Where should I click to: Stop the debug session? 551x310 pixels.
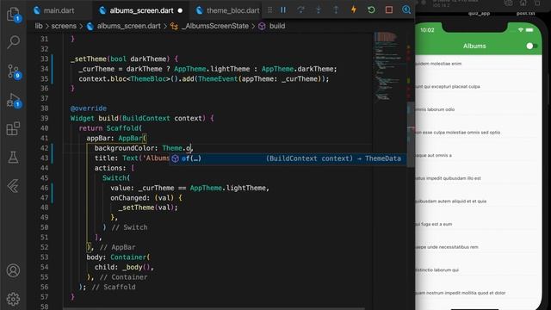tap(388, 9)
